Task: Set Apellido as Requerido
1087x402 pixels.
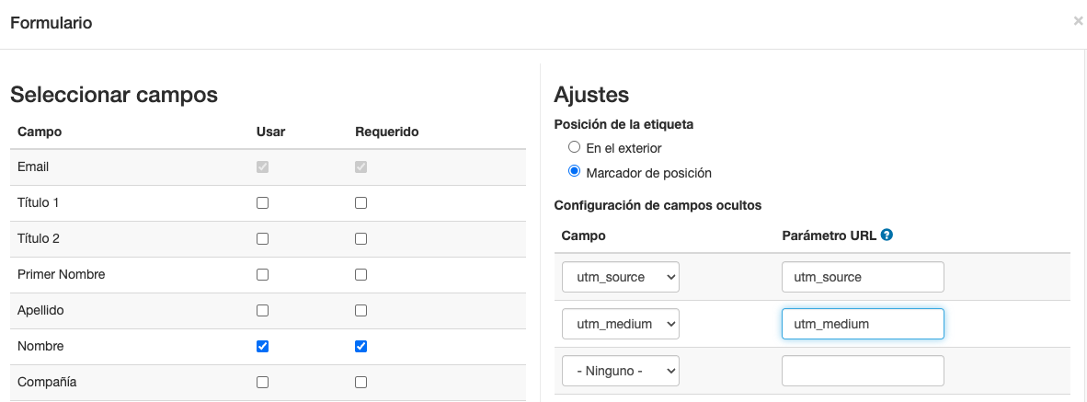Action: coord(360,311)
